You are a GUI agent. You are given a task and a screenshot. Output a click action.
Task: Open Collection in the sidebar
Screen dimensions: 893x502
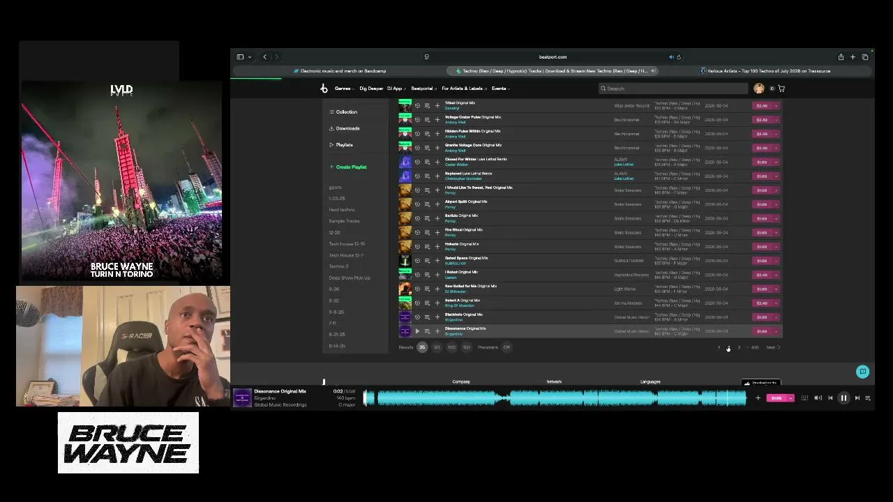[343, 112]
